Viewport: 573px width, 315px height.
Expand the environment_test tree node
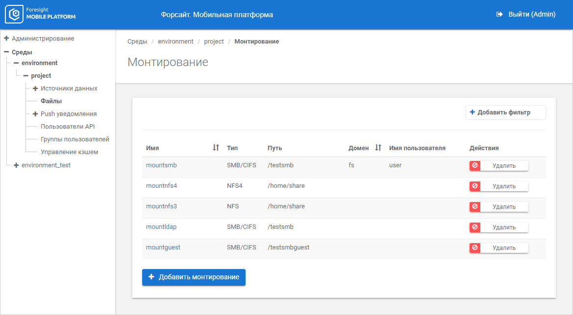16,165
